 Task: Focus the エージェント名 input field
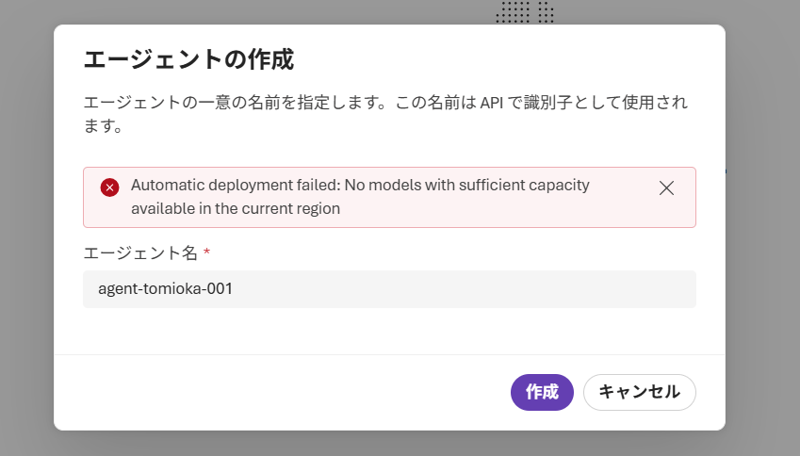[x=389, y=289]
